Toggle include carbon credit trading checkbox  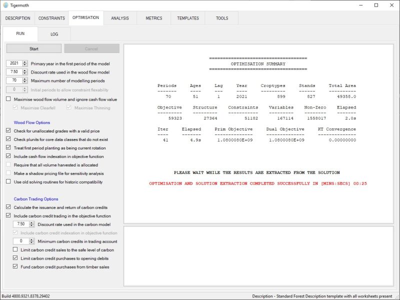click(8, 215)
